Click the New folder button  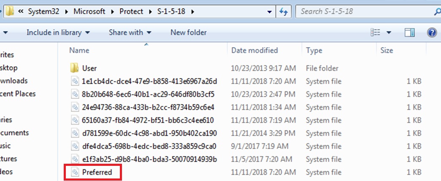coord(188,32)
